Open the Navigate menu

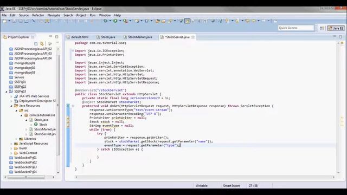[x=54, y=15]
